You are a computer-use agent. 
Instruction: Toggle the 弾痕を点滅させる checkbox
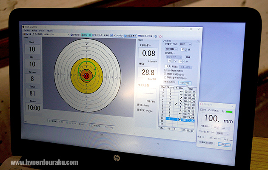165,74
